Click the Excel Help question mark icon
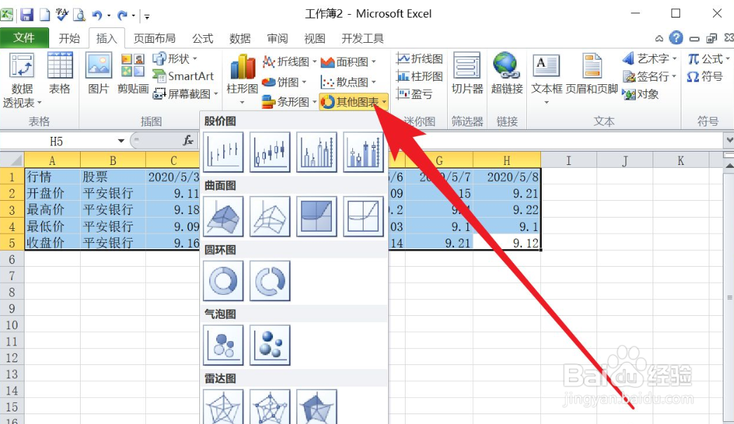Screen dimensions: 734x424 pos(676,37)
